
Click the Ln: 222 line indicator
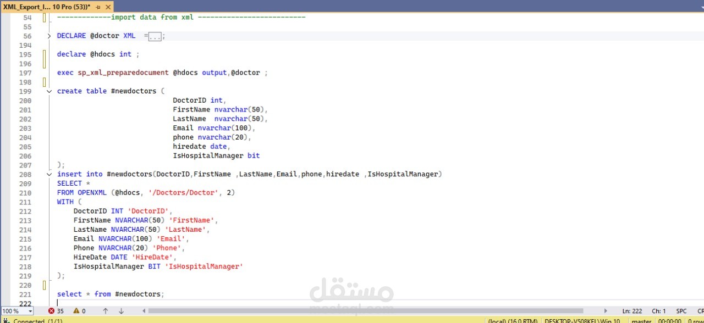pyautogui.click(x=632, y=311)
